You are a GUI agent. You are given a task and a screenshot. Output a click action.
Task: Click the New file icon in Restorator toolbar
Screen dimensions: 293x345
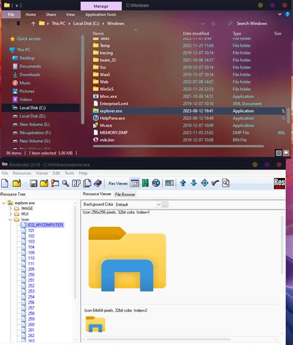[5, 183]
